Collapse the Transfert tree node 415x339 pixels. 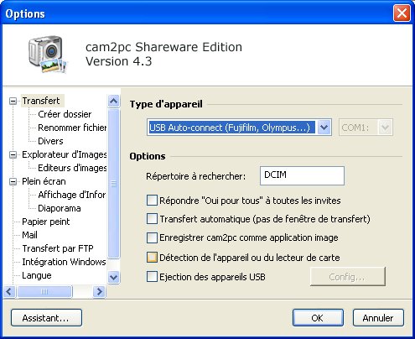coord(13,101)
